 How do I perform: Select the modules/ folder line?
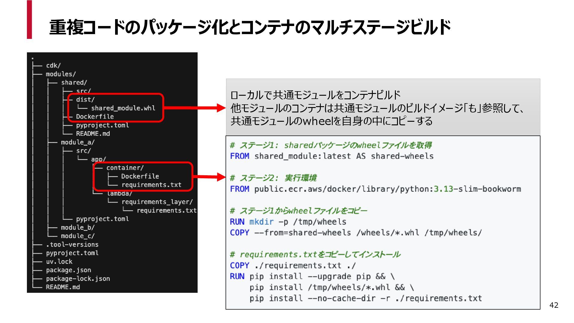[61, 74]
